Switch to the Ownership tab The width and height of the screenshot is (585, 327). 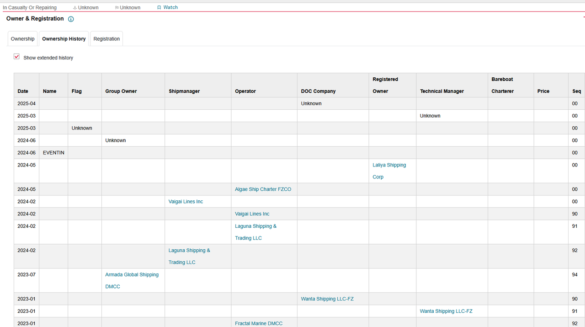pos(22,39)
